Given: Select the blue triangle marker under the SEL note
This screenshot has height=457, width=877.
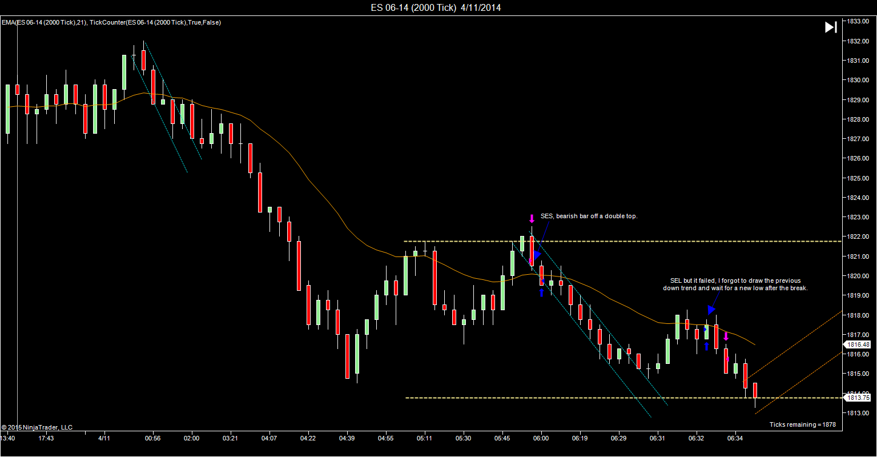Looking at the screenshot, I should (x=711, y=310).
